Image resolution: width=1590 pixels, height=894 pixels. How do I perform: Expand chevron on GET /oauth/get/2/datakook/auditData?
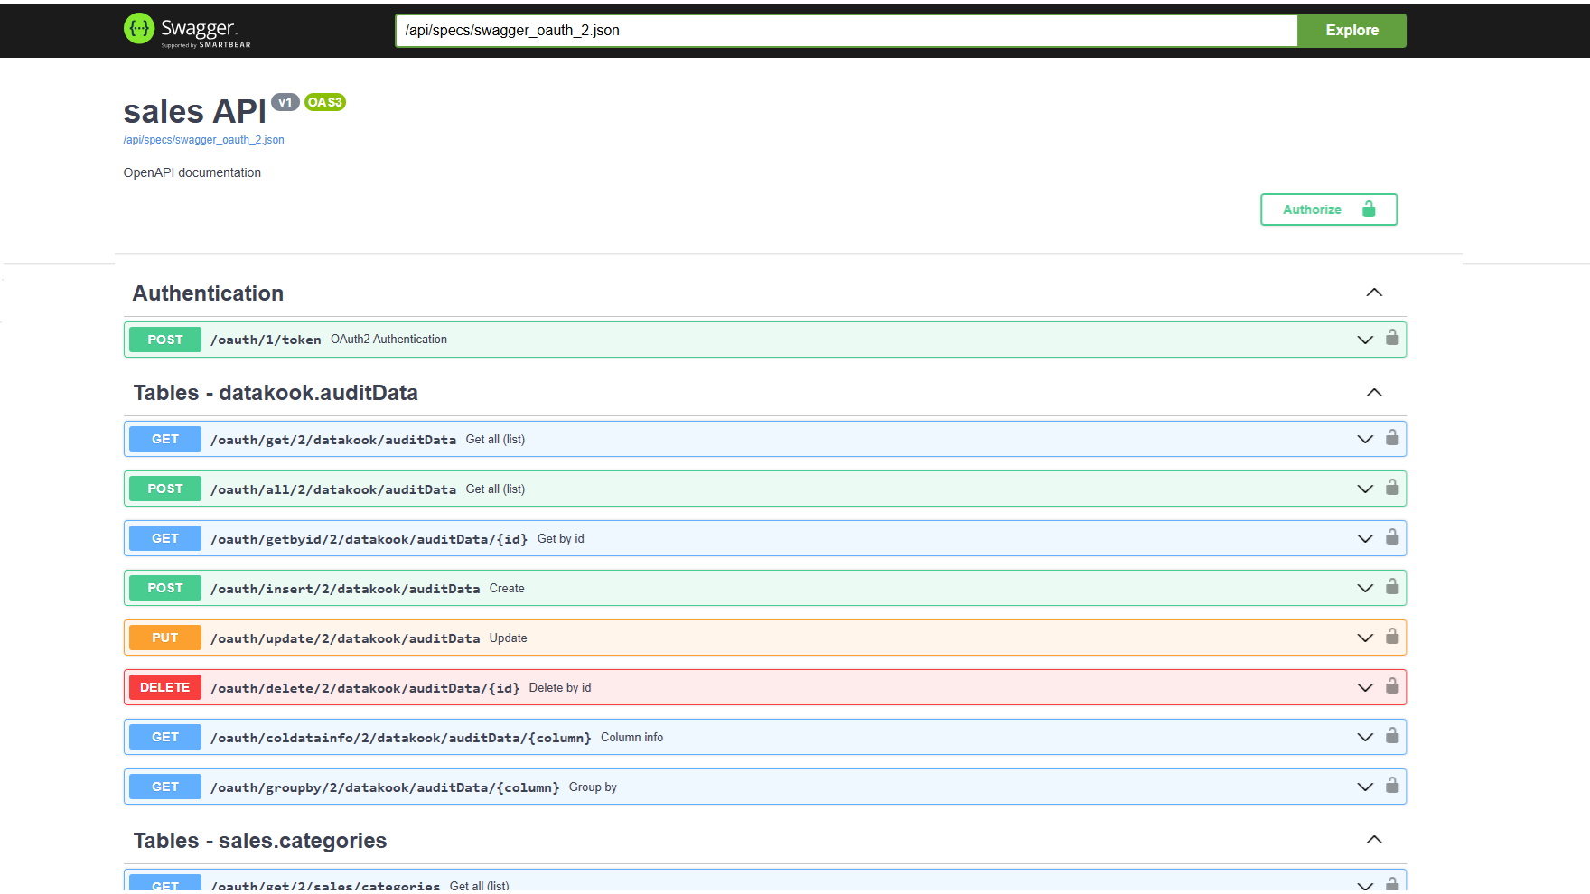point(1365,439)
